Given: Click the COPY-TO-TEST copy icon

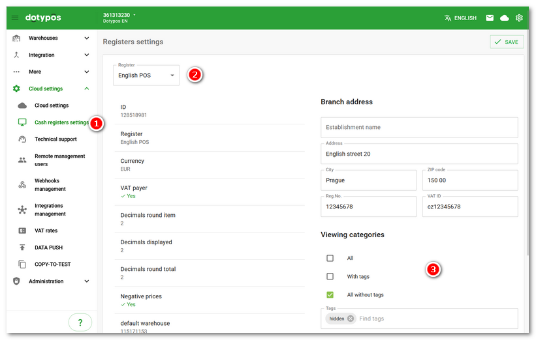Looking at the screenshot, I should tap(22, 264).
